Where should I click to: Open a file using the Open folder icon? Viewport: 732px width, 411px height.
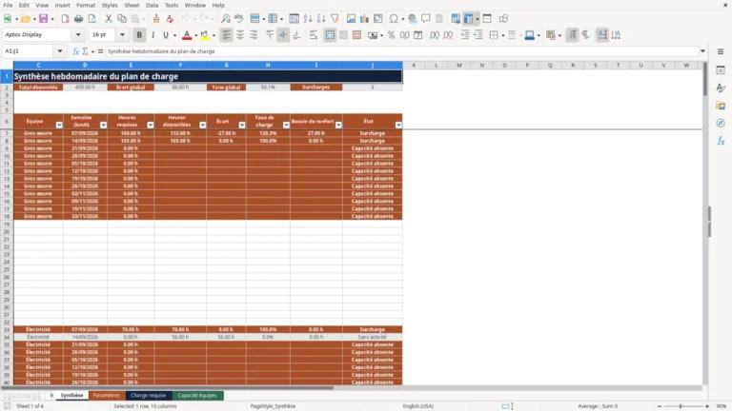point(25,19)
